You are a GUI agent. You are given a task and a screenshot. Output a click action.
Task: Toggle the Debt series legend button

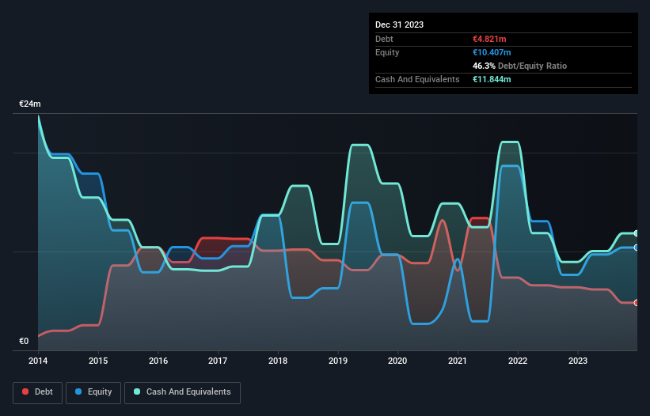pos(38,392)
